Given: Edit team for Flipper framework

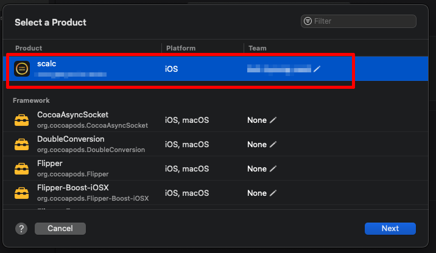Looking at the screenshot, I should click(x=273, y=168).
